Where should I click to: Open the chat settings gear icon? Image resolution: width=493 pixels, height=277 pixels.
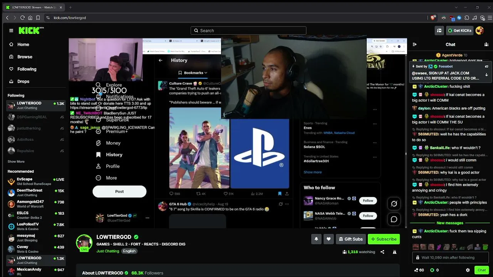(468, 270)
